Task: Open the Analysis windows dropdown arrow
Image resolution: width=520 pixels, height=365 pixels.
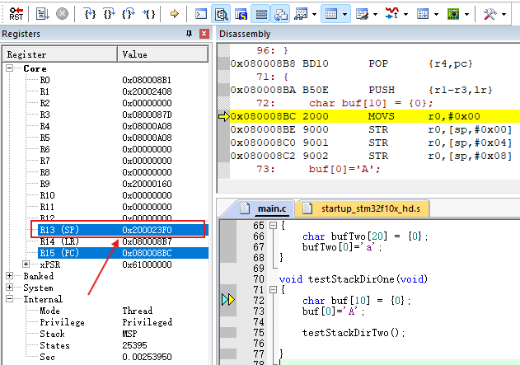Action: click(x=405, y=14)
